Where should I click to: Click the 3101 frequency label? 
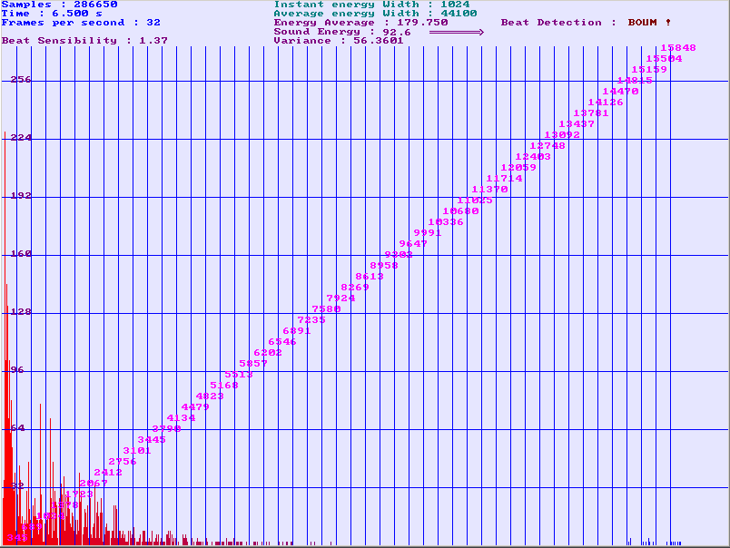click(x=137, y=451)
